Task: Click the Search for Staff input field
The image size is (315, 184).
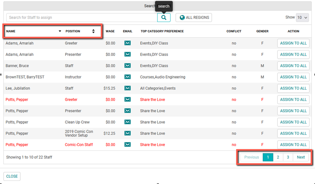Action: point(82,18)
